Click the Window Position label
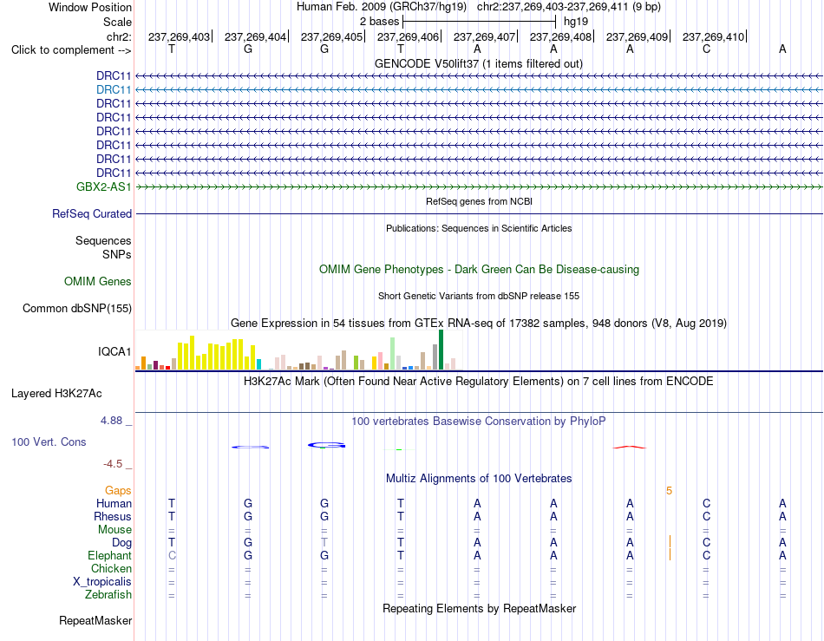 90,7
